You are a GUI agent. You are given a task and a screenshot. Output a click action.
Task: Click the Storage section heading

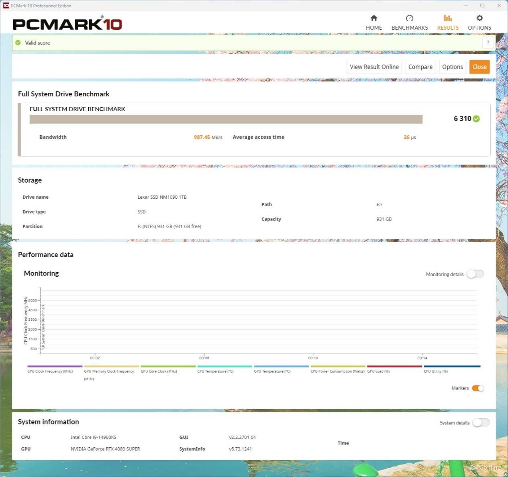point(30,180)
